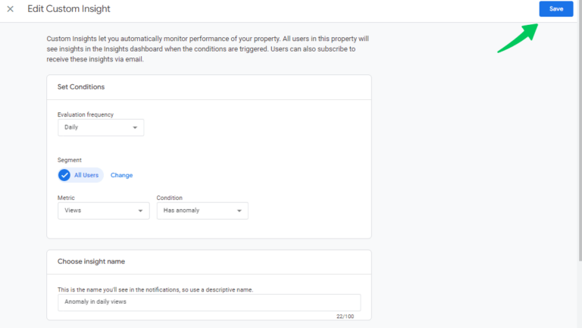
Task: Click the green arrow pointing to Save
Action: (518, 37)
